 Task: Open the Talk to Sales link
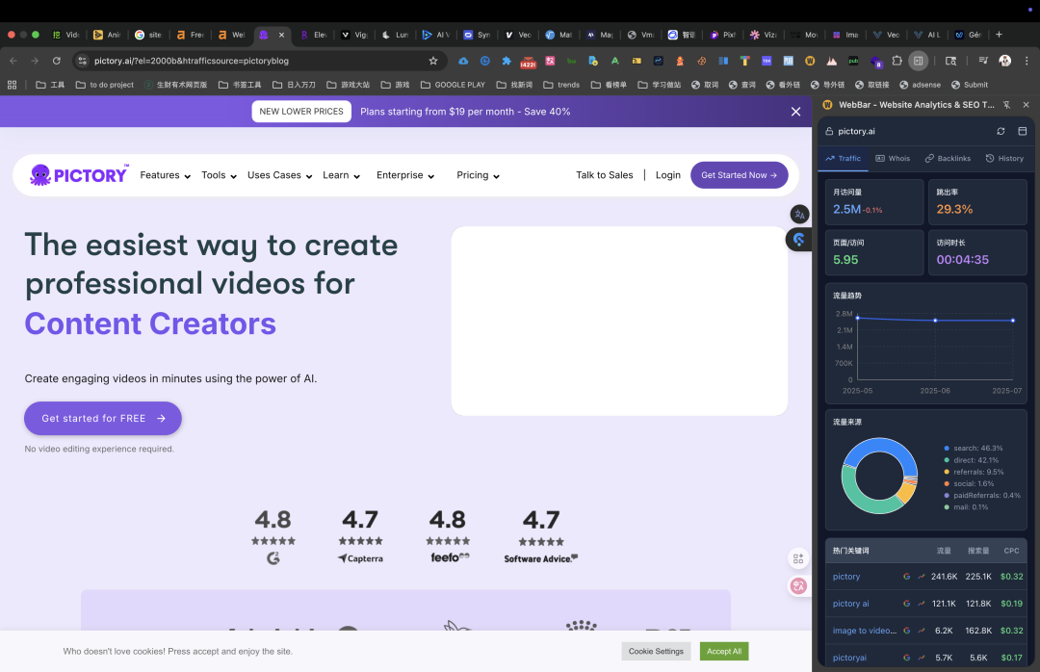[x=604, y=175]
